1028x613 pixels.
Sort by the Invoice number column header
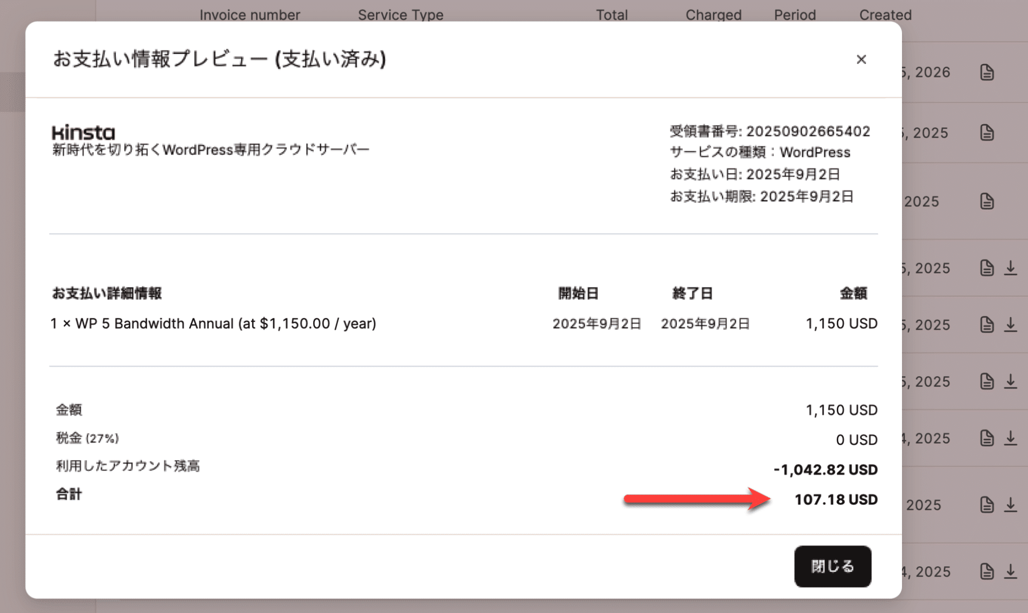tap(250, 14)
